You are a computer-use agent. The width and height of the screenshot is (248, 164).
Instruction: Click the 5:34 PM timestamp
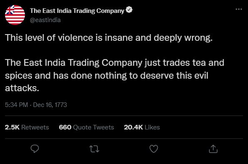pos(17,105)
